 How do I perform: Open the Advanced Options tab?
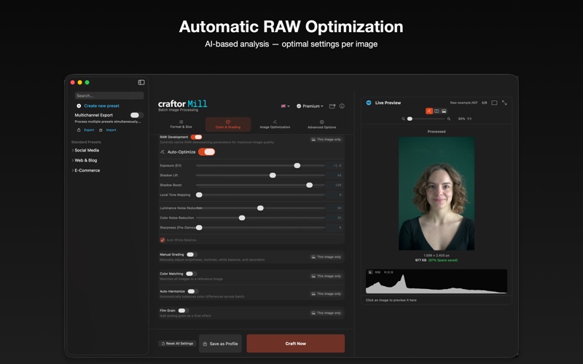(x=321, y=124)
